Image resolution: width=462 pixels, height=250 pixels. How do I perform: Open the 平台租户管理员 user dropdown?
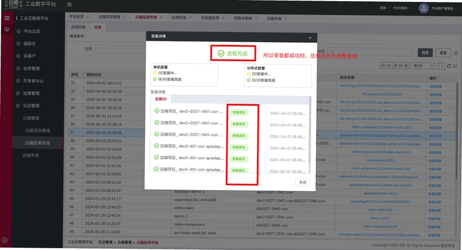point(444,9)
